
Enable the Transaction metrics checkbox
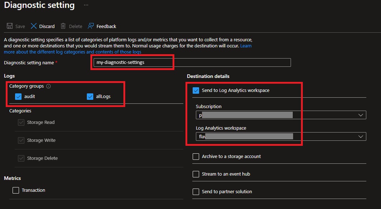coord(16,190)
